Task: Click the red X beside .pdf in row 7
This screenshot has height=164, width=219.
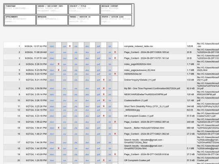Action: tap(104, 80)
